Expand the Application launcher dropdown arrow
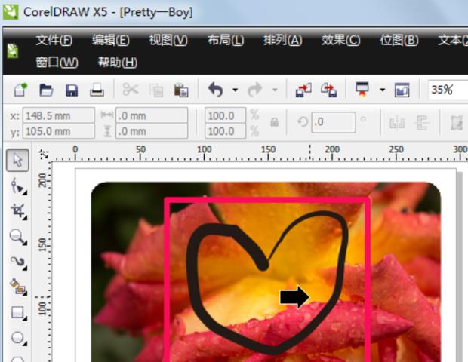 383,90
